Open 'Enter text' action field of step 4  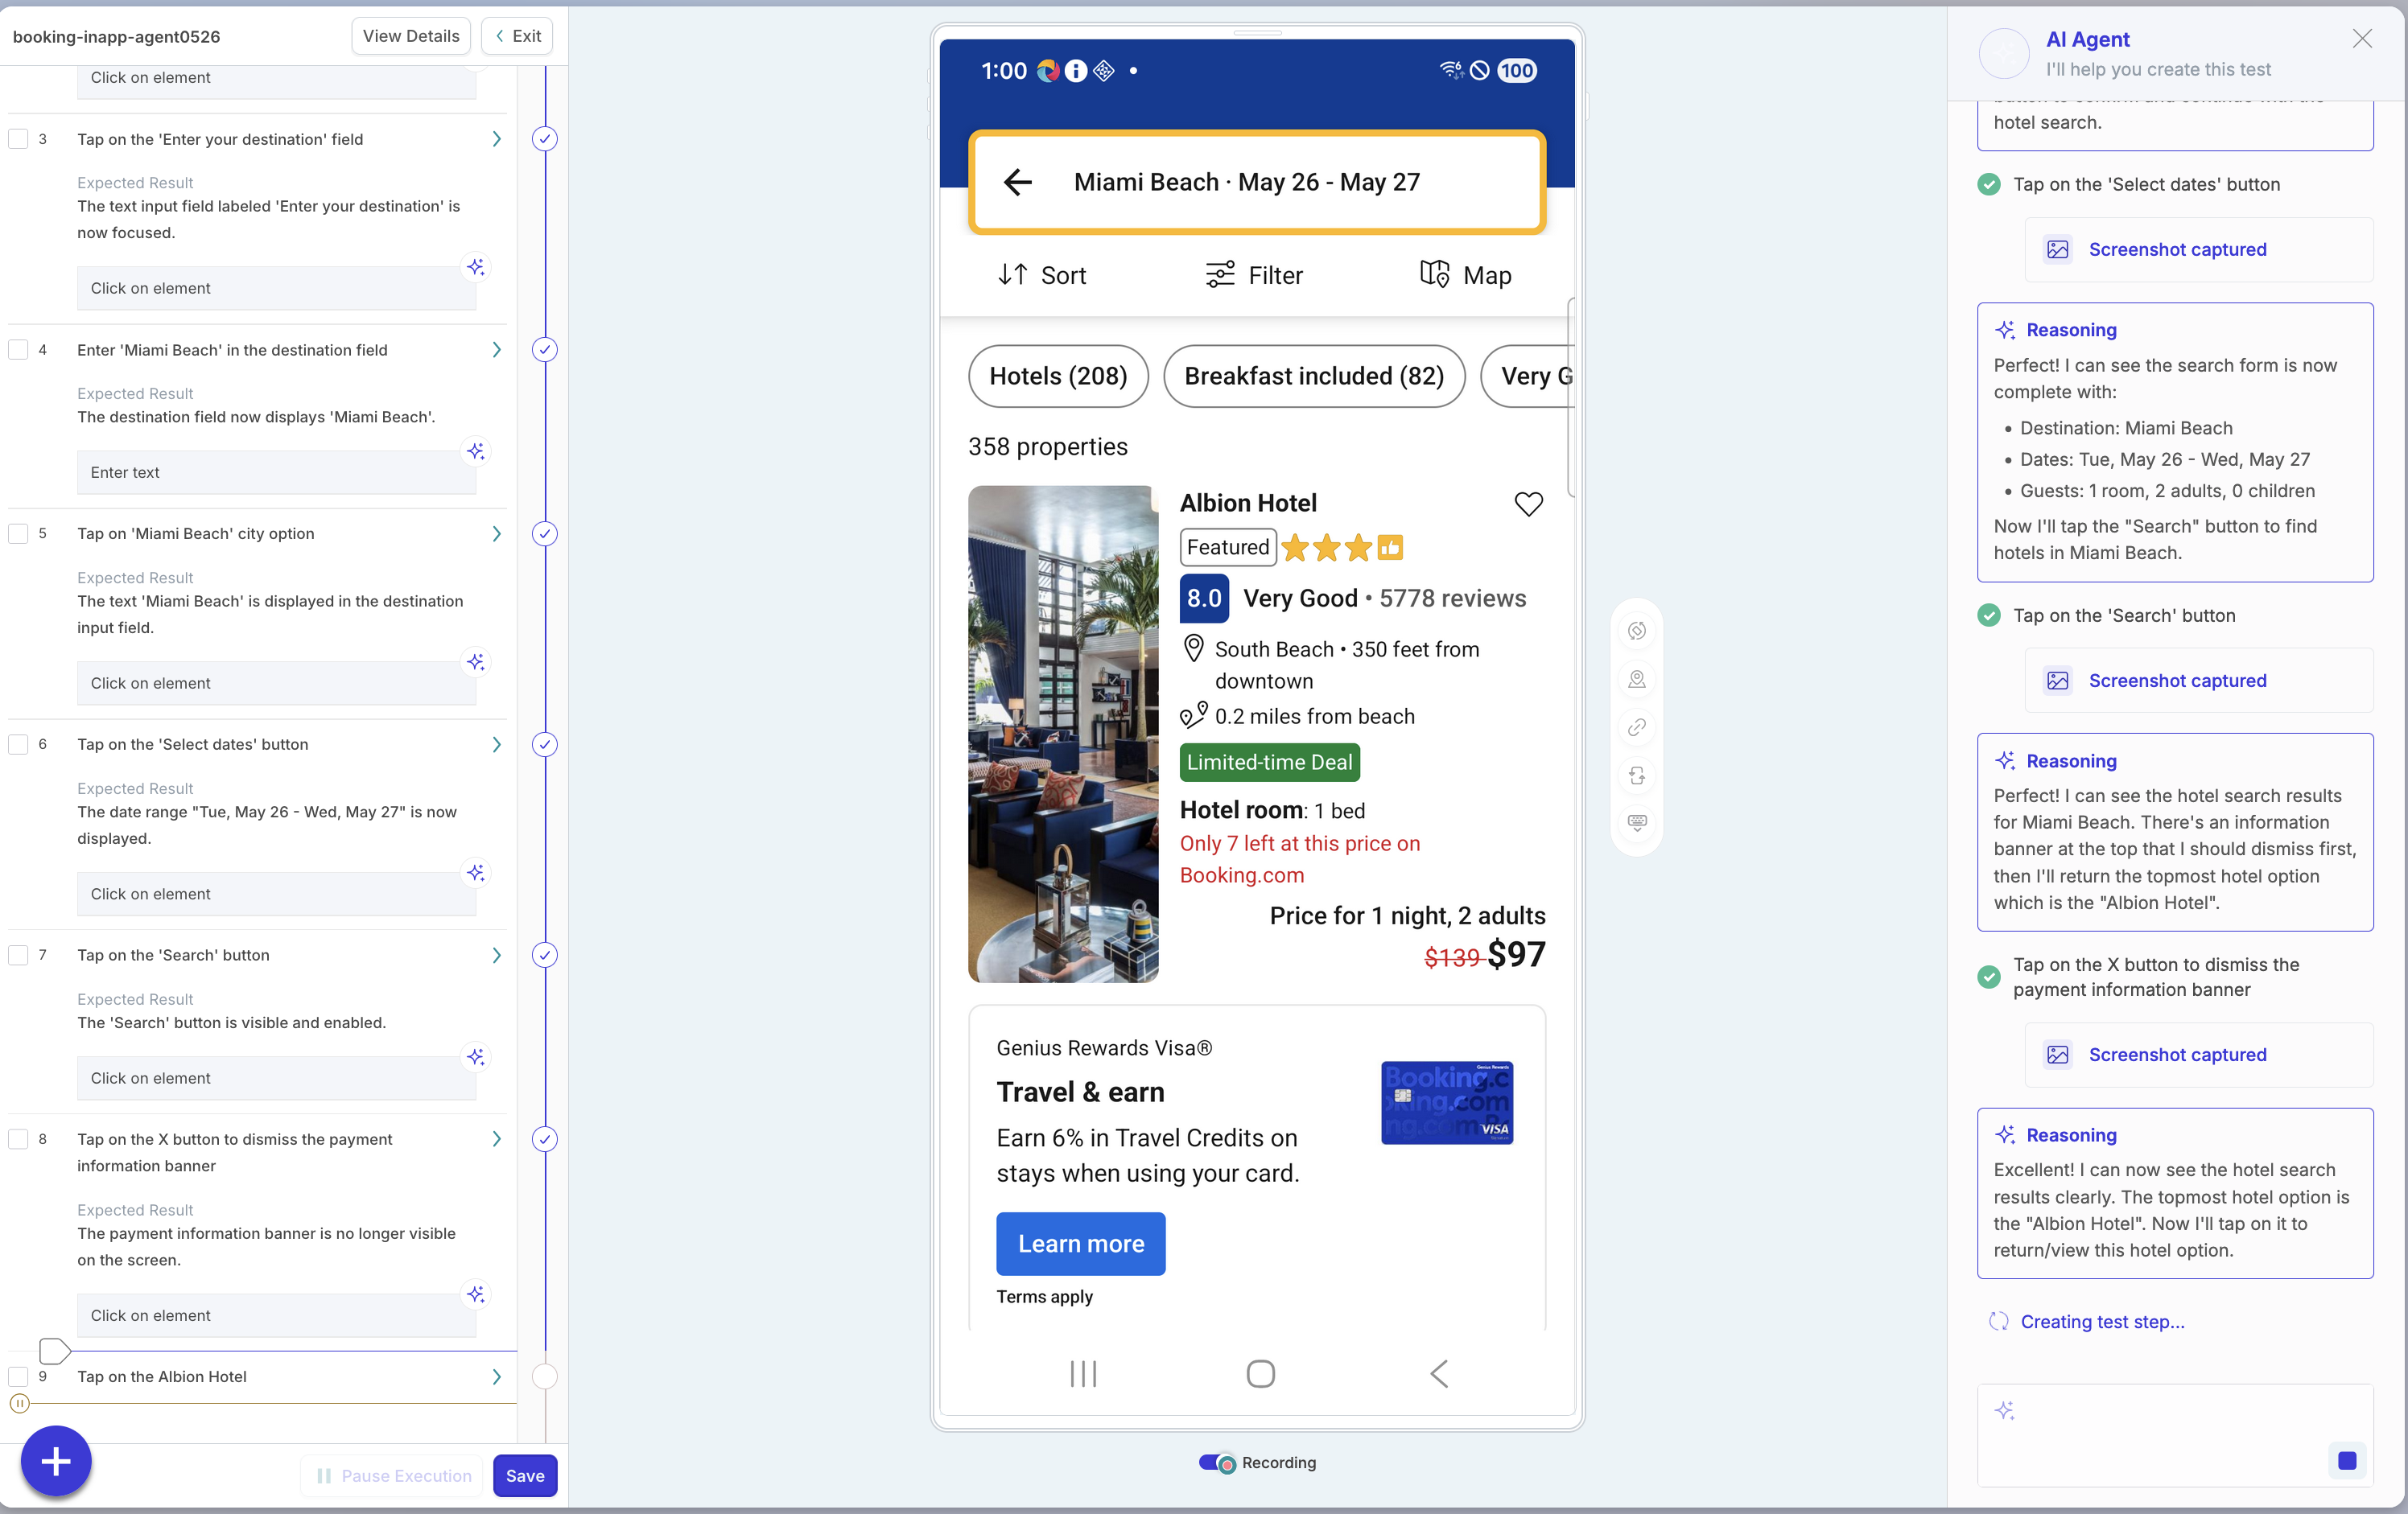(x=276, y=473)
